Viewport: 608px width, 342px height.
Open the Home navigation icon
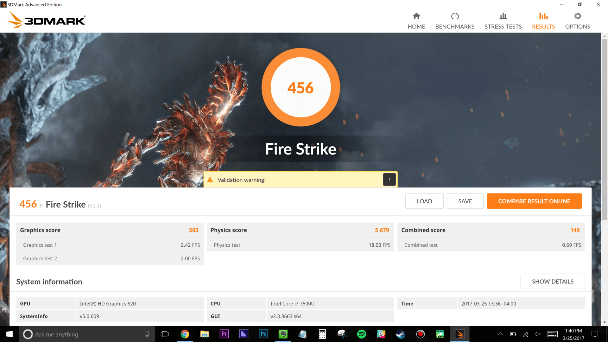click(416, 16)
